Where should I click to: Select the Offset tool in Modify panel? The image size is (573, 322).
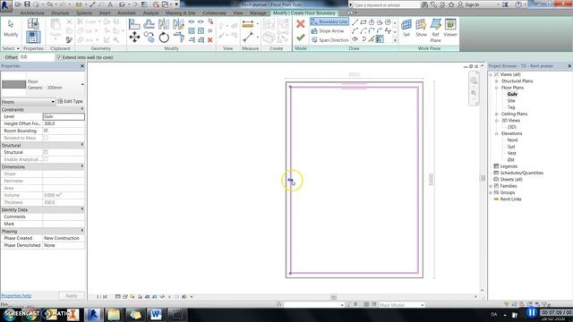click(149, 24)
